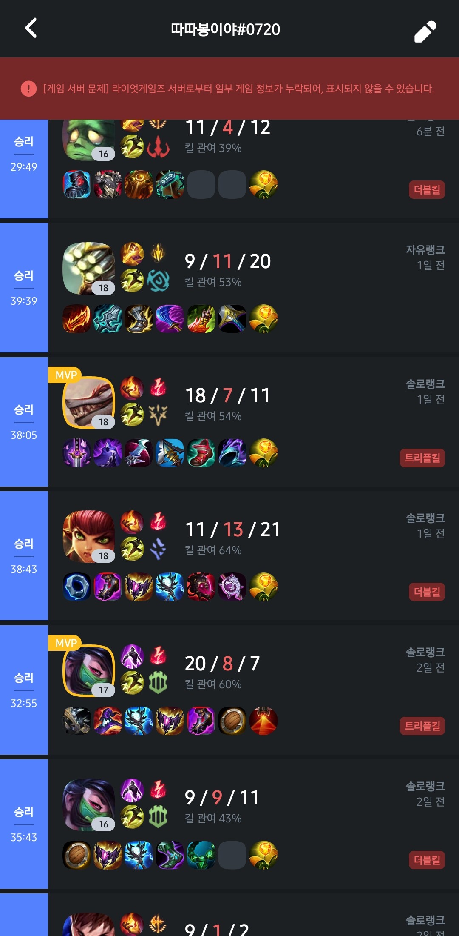Image resolution: width=459 pixels, height=936 pixels.
Task: Tap the 트리플킬 badge in 38:05 match
Action: pos(422,458)
